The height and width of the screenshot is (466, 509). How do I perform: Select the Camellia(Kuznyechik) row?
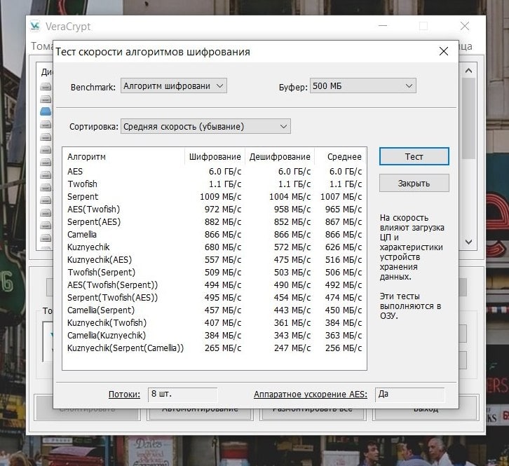[x=215, y=336]
